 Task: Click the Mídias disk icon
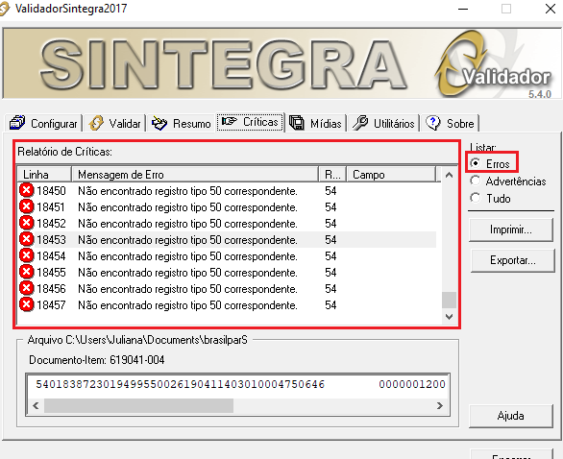click(297, 123)
